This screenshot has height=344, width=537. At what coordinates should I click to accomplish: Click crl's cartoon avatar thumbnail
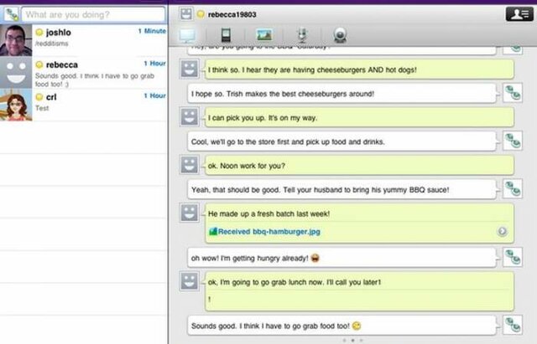click(16, 105)
